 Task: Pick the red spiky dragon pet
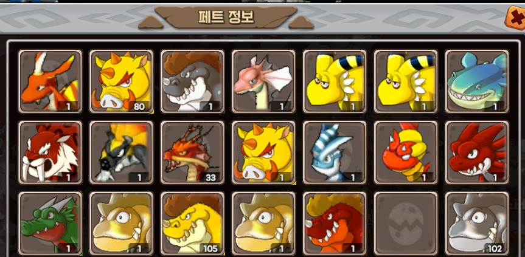477,152
